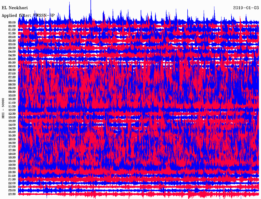
Task: Select the 04:00 time label
Action: 12,52
